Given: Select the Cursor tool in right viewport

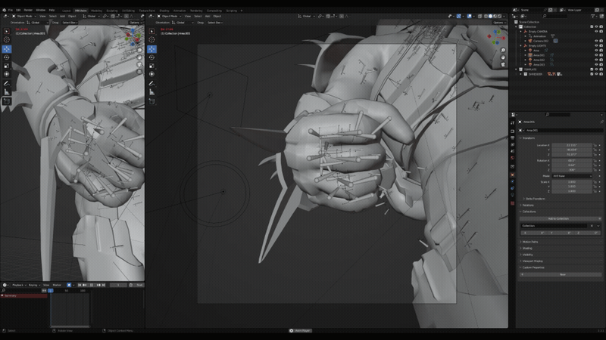Looking at the screenshot, I should point(152,39).
